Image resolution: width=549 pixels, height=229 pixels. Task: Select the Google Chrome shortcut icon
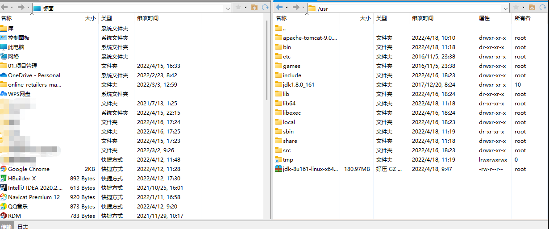click(4, 169)
